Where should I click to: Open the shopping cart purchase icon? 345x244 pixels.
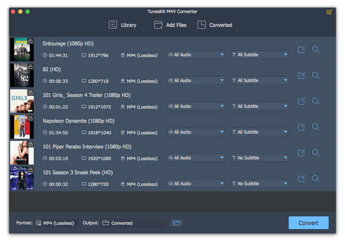tap(329, 12)
